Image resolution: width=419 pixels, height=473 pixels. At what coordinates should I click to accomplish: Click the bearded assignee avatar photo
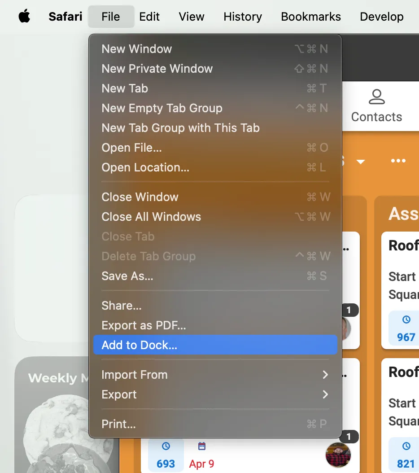click(338, 455)
